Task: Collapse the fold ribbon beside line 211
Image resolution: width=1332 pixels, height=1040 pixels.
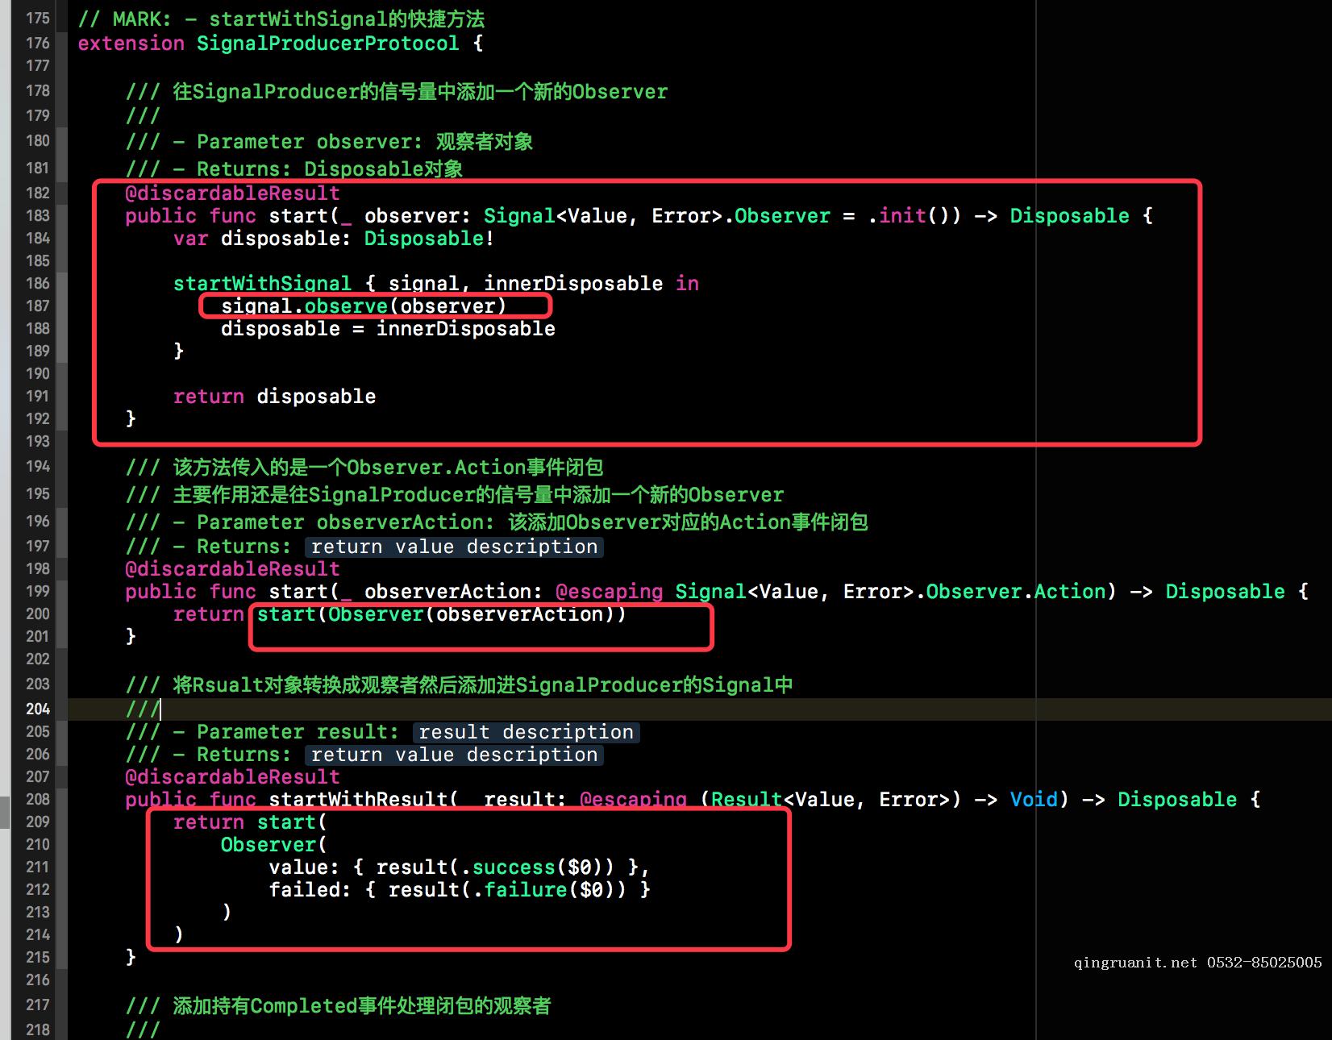Action: [x=61, y=867]
